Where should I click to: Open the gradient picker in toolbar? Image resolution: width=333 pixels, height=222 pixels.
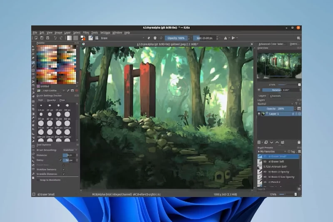70,38
